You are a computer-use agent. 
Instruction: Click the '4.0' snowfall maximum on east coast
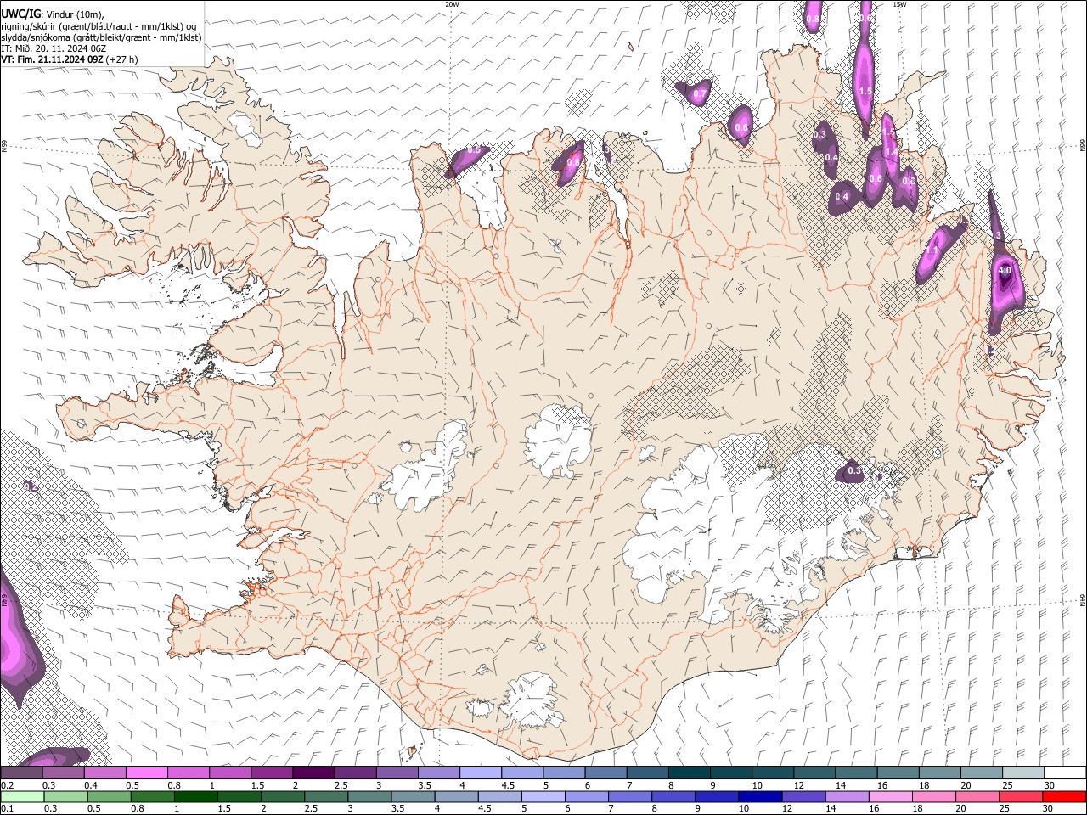[1005, 270]
